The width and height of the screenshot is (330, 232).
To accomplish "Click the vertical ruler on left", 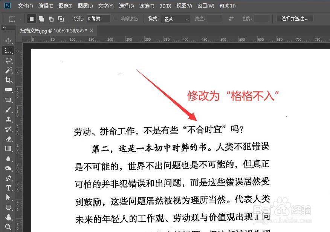I will click(x=19, y=137).
